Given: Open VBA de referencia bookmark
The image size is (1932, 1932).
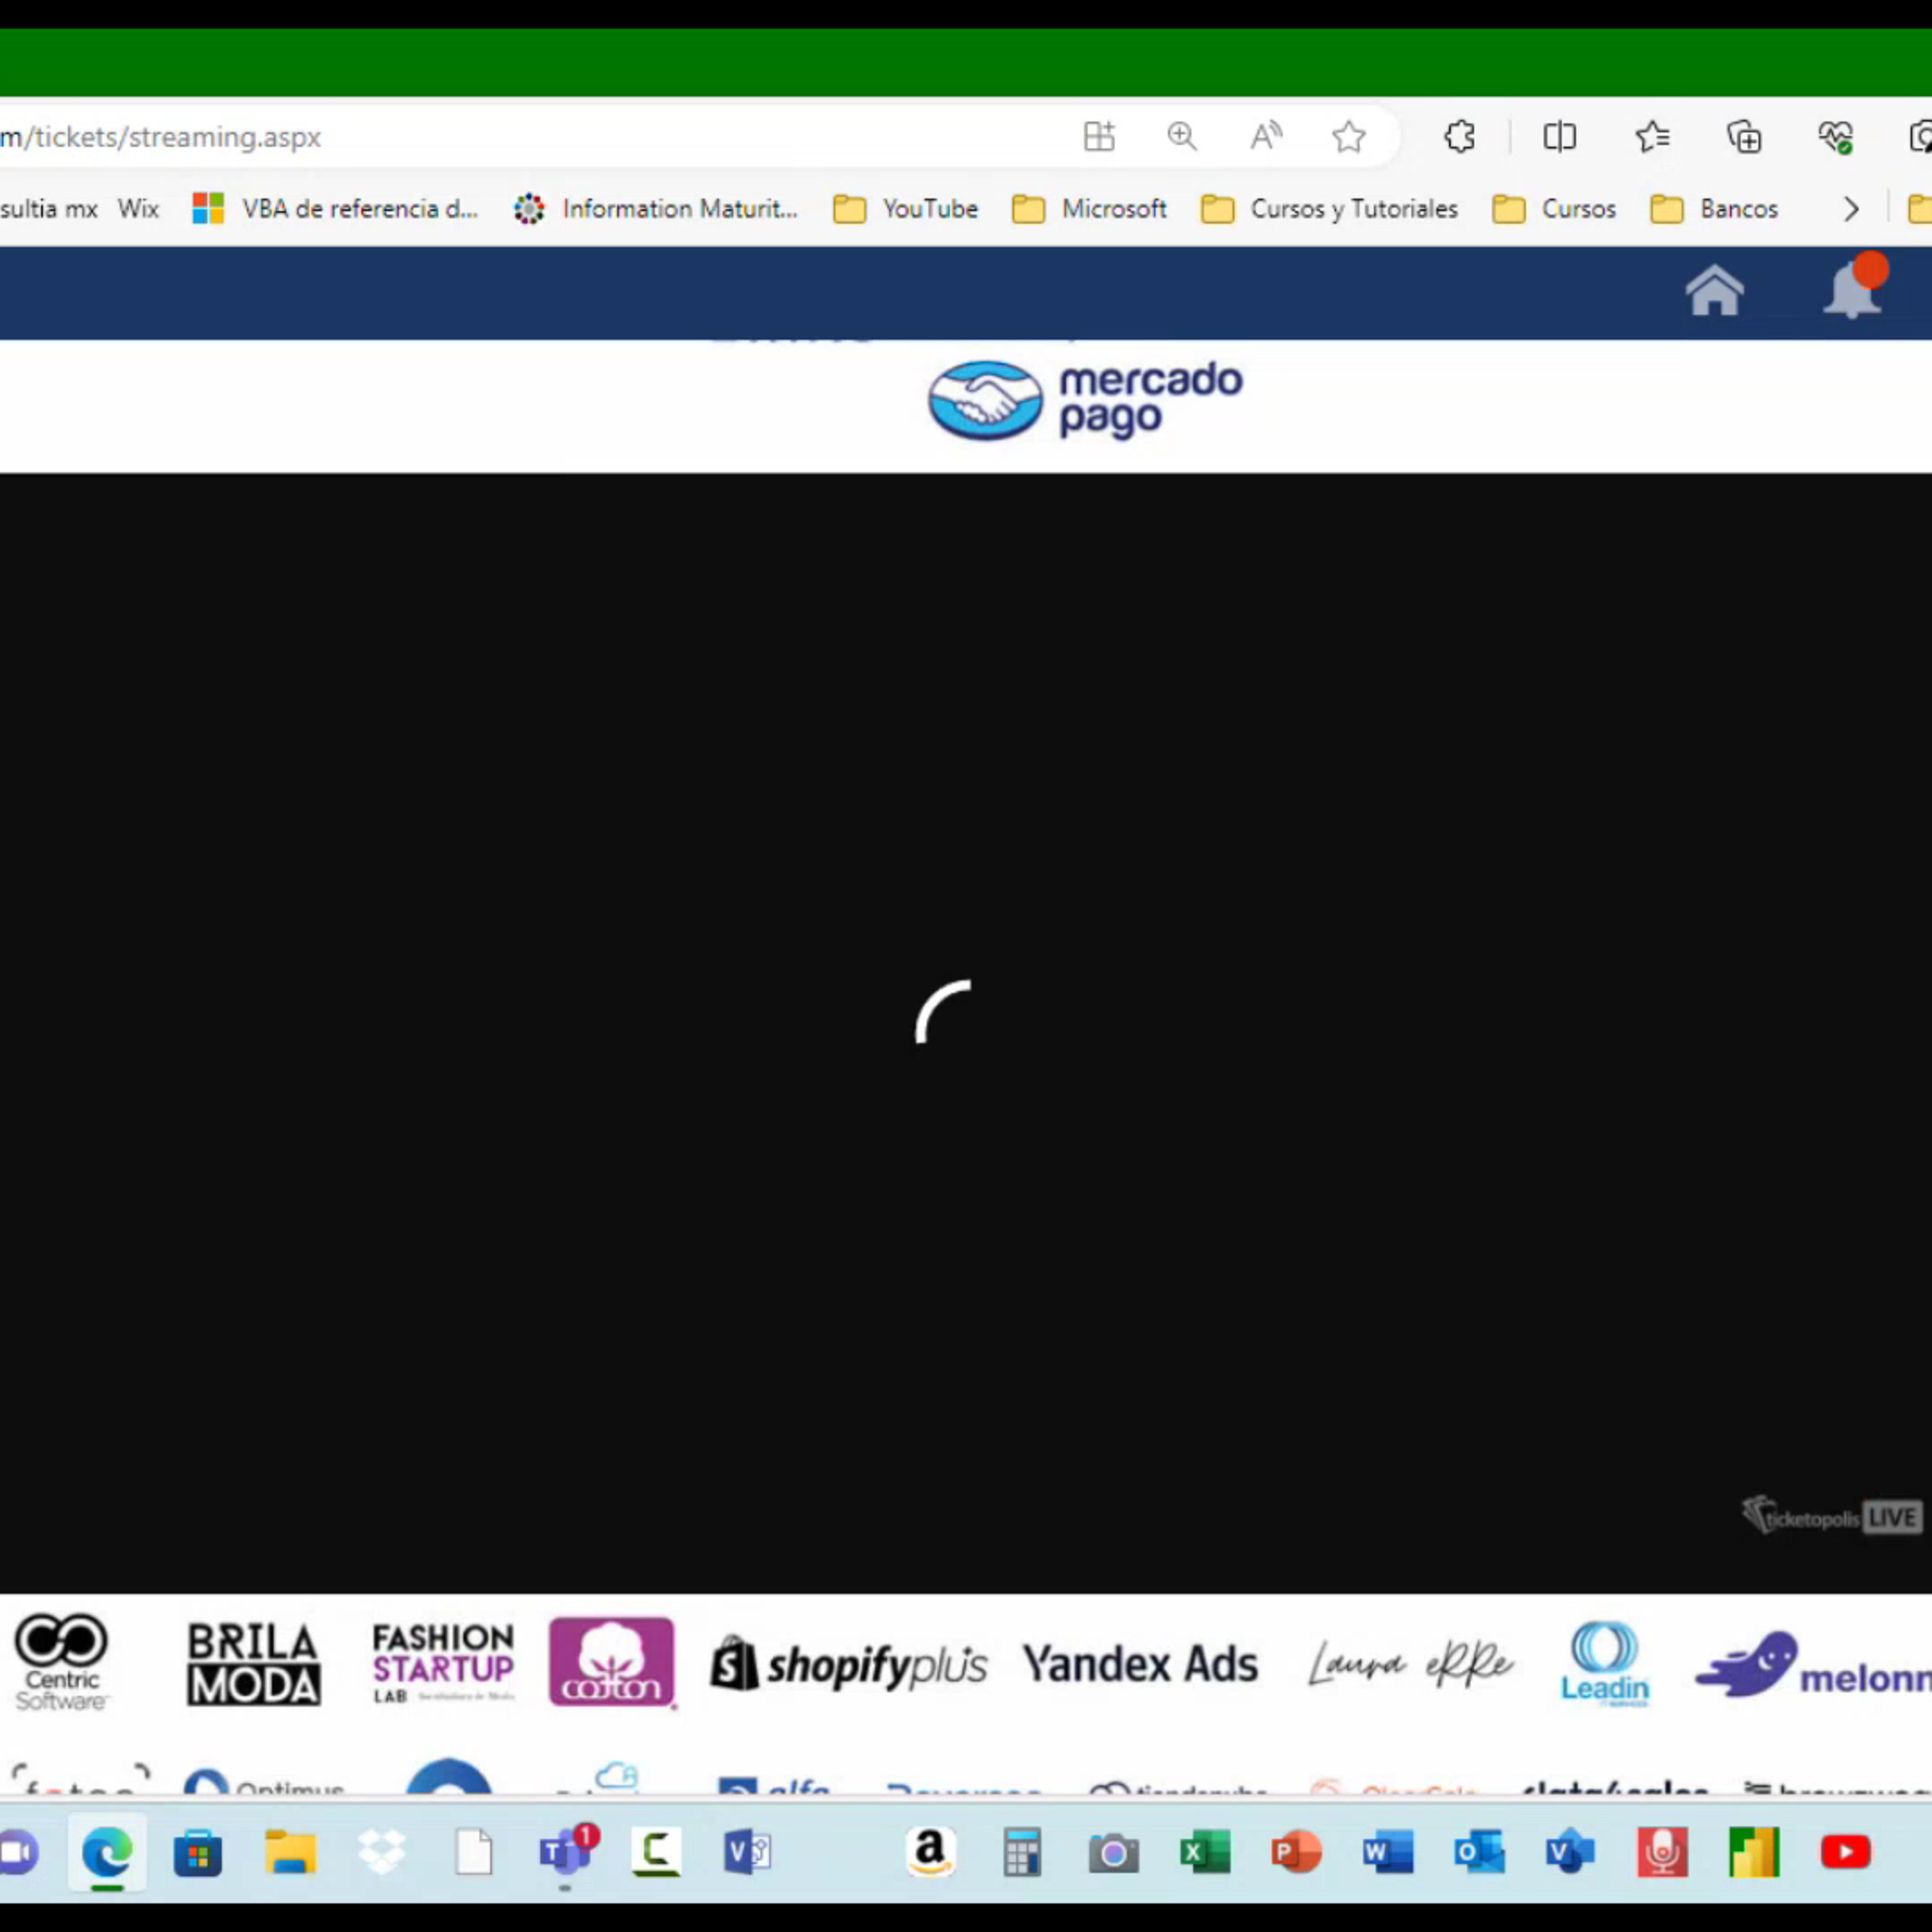Looking at the screenshot, I should (335, 209).
